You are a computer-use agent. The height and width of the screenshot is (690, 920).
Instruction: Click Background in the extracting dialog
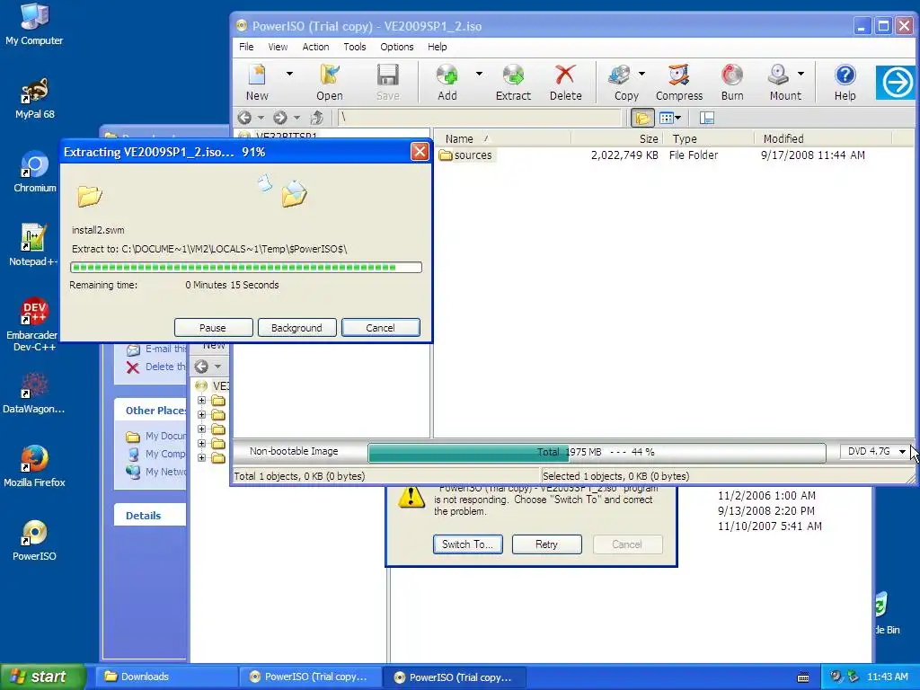296,328
